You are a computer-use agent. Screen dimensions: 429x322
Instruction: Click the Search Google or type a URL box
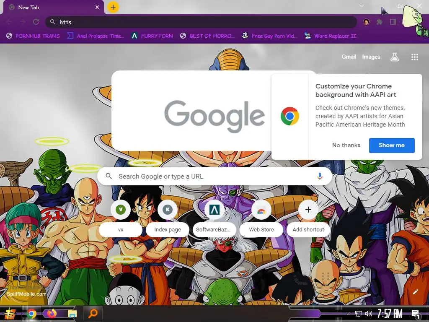point(215,177)
